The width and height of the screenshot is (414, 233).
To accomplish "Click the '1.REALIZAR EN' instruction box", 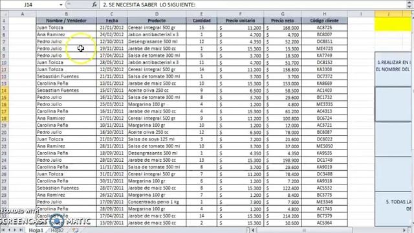I will [x=393, y=69].
